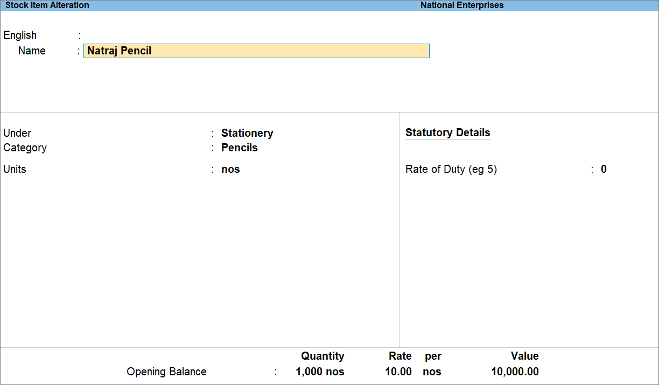Image resolution: width=659 pixels, height=385 pixels.
Task: Click the Under label
Action: [17, 133]
